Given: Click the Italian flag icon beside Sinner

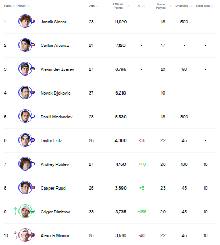Looking at the screenshot, I should click(x=33, y=21).
